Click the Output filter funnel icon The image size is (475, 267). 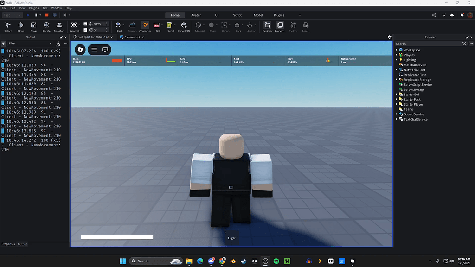coord(3,44)
